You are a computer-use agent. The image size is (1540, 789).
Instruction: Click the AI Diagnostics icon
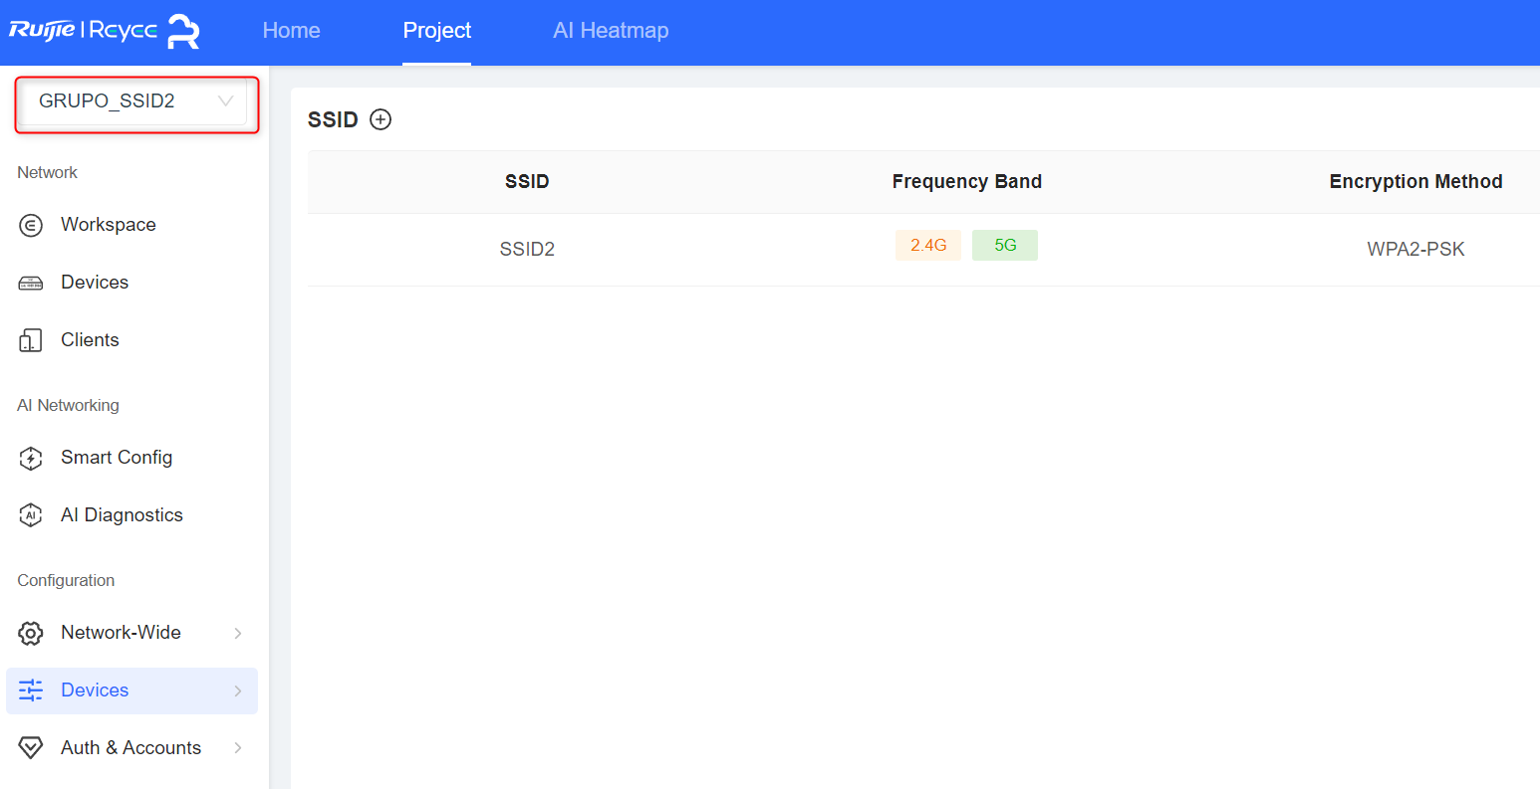click(31, 515)
